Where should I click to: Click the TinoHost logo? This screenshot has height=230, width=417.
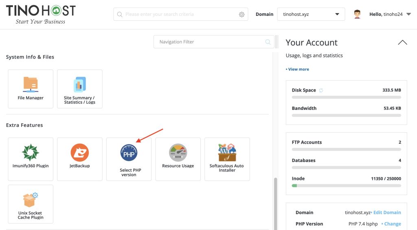(41, 14)
